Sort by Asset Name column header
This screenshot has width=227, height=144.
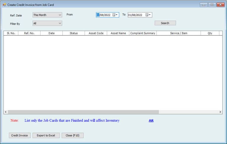point(118,33)
